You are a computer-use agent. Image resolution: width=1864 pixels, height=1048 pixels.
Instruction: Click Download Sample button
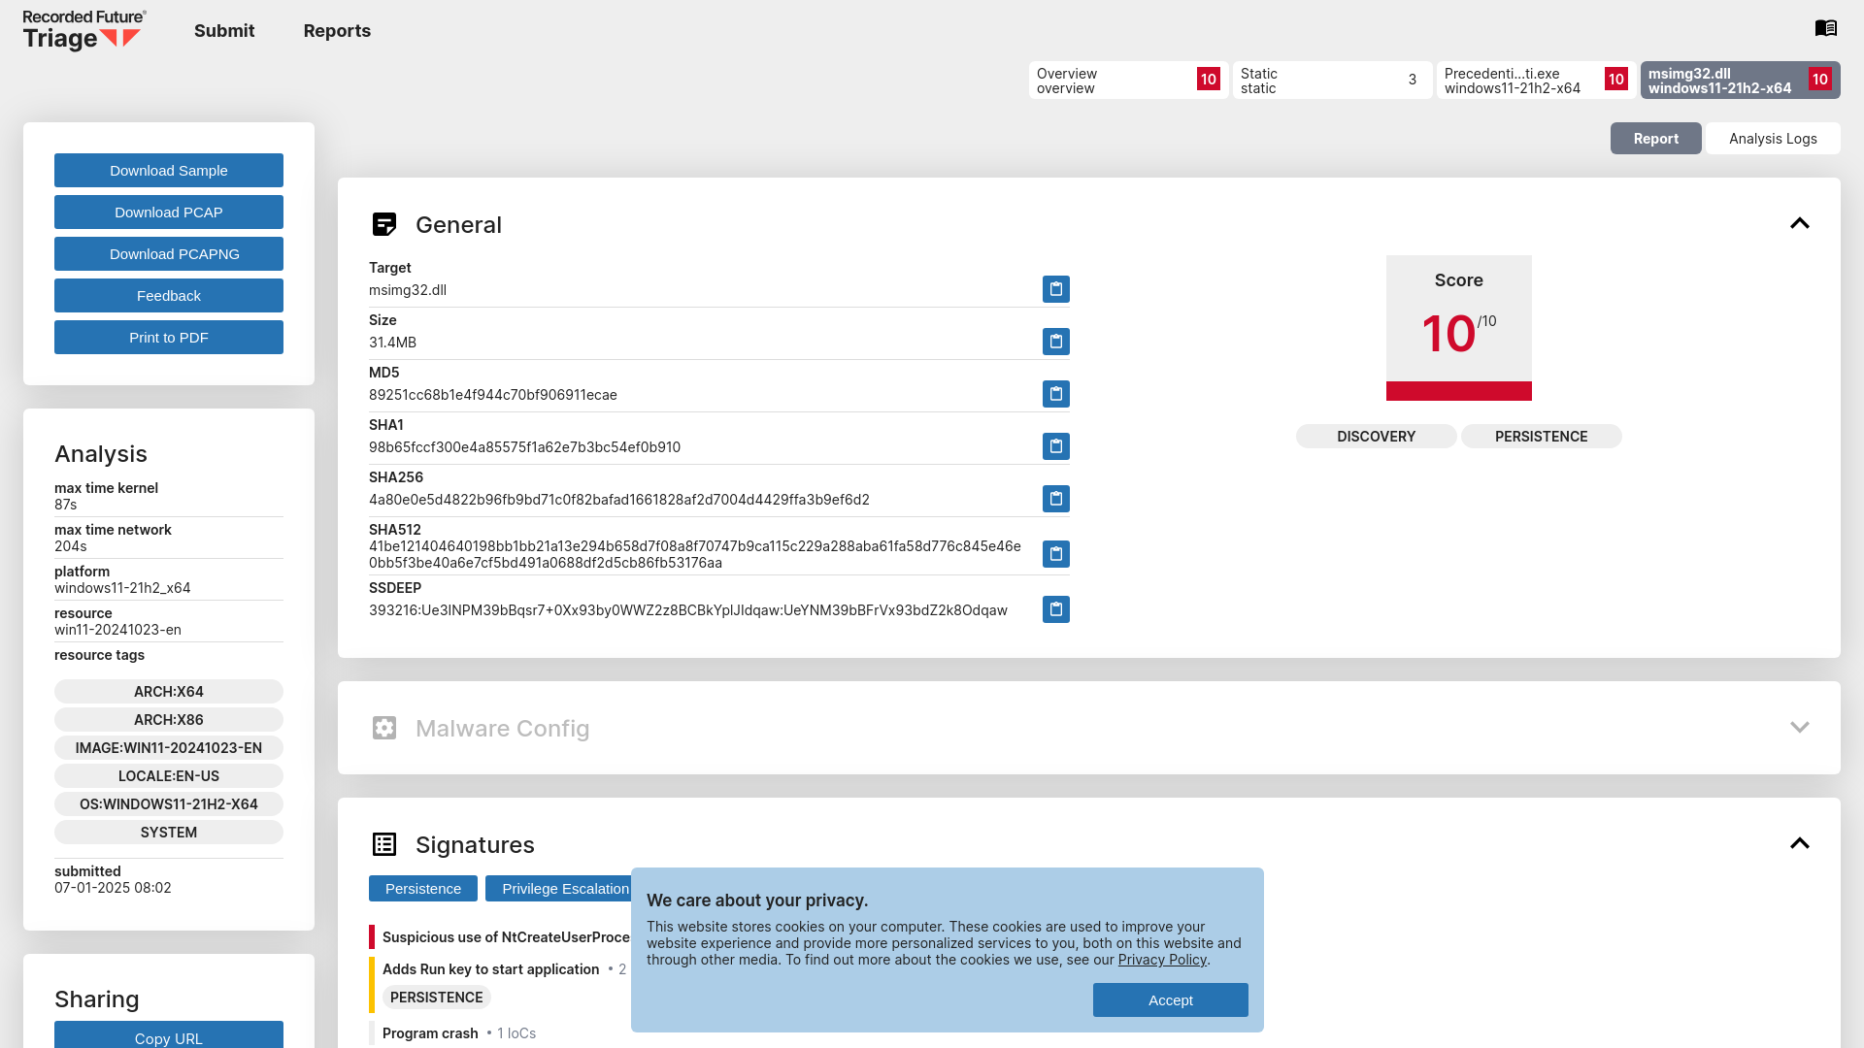(169, 171)
